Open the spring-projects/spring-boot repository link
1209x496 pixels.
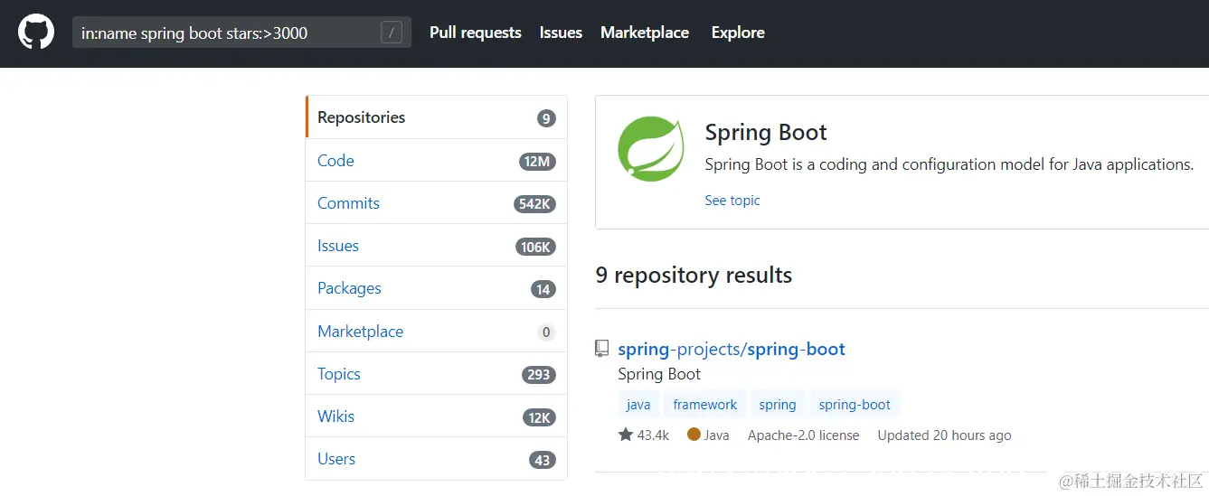(732, 349)
